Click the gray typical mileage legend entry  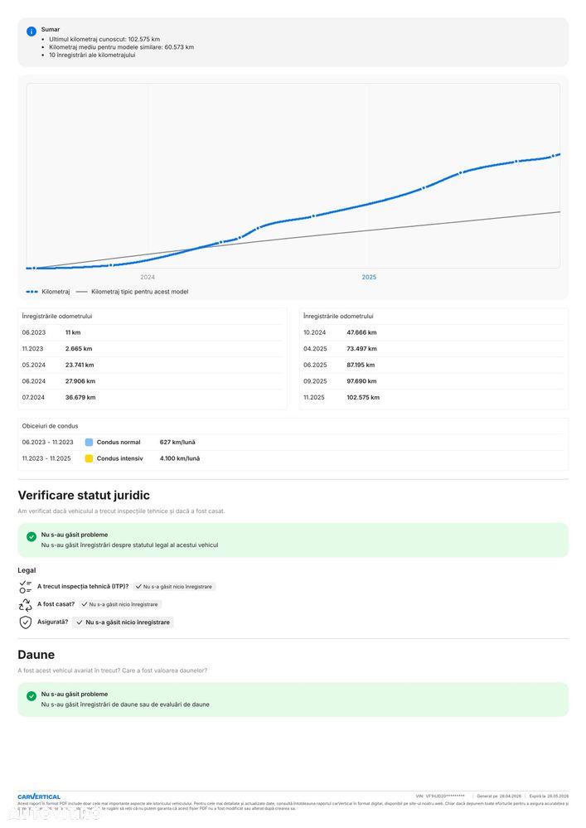132,292
